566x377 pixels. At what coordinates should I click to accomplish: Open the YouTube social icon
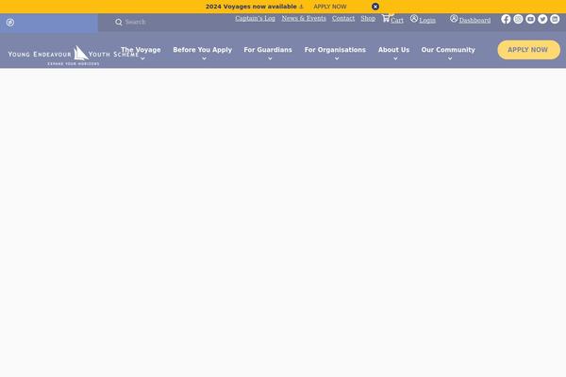530,19
